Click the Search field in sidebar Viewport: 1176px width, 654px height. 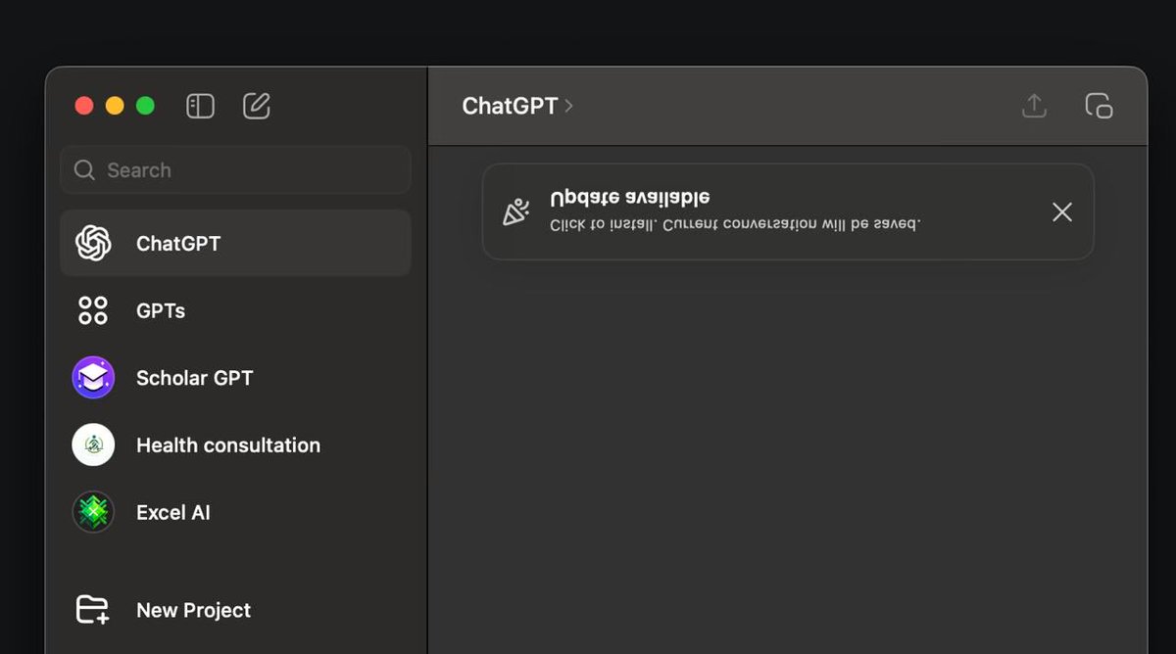tap(235, 170)
